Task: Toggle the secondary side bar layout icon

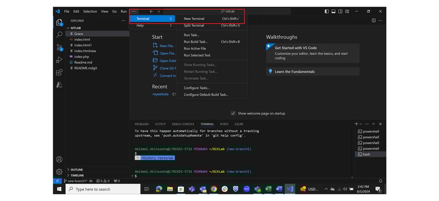Action: 340,12
